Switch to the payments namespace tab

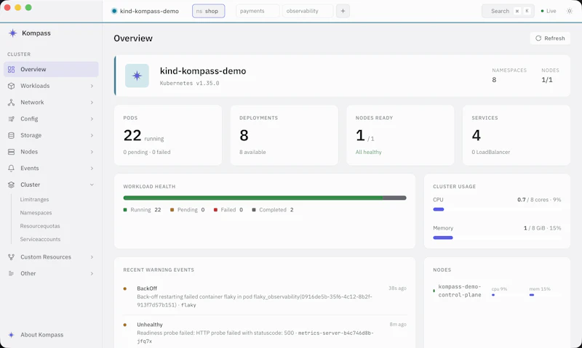tap(258, 11)
